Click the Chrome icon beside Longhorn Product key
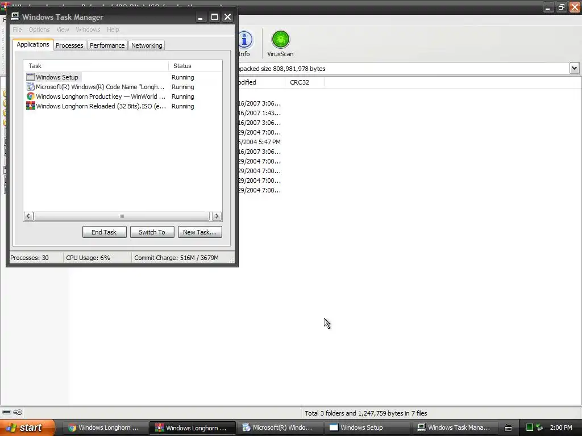Screen dimensions: 582x436 click(x=31, y=97)
